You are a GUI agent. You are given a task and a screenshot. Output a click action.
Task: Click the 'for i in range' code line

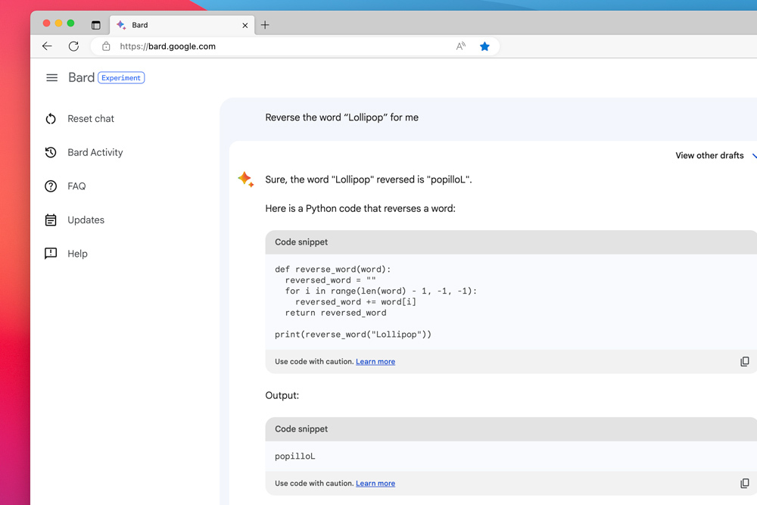point(381,291)
